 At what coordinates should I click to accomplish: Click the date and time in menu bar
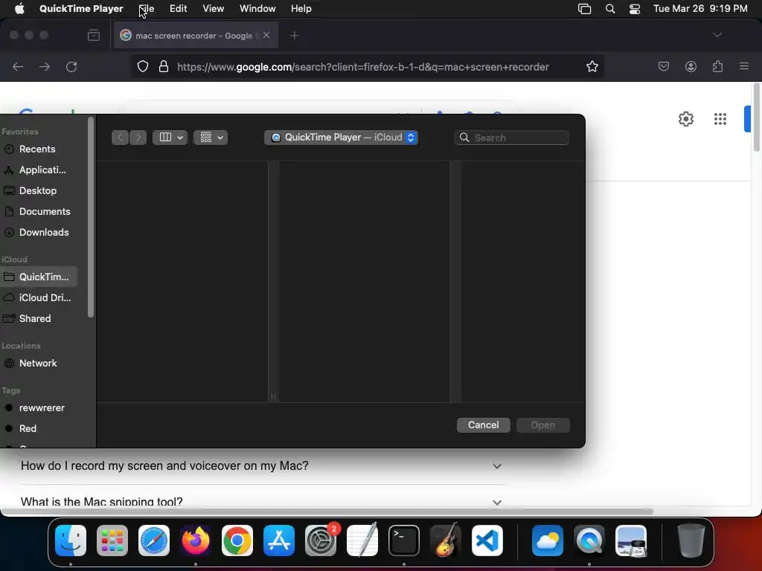(700, 9)
